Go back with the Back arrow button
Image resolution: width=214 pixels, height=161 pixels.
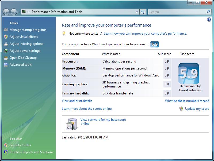point(6,12)
